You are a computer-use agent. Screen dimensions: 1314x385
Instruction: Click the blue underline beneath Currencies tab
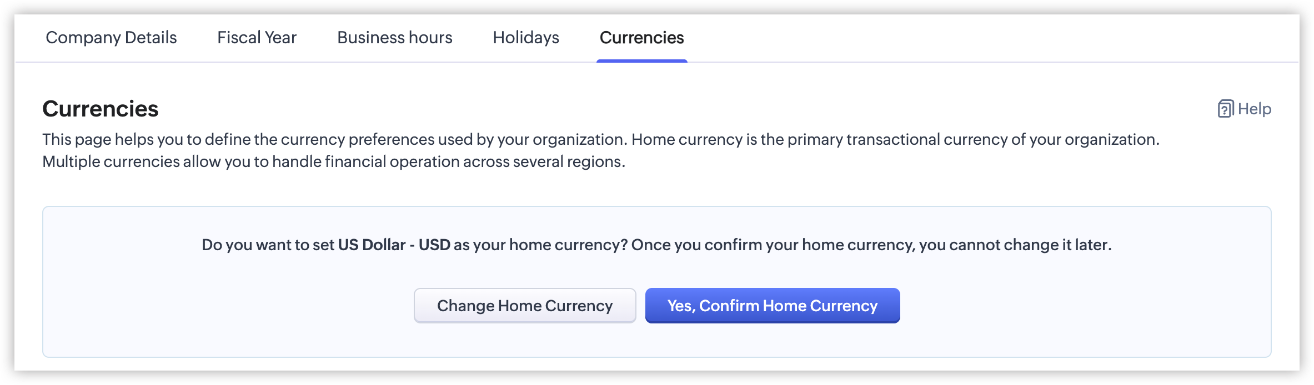coord(641,60)
